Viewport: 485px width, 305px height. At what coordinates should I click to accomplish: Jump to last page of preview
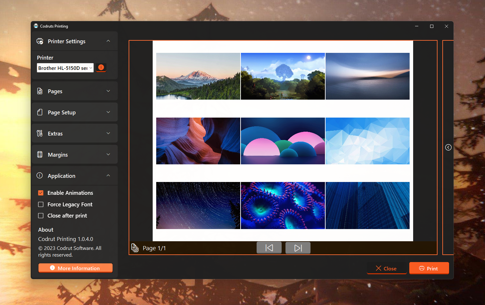[x=298, y=248]
